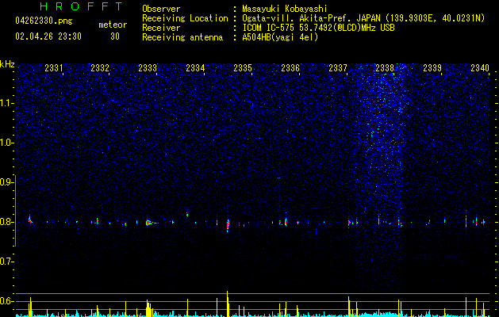
Task: Click the 2338 time marker
Action: 385,68
